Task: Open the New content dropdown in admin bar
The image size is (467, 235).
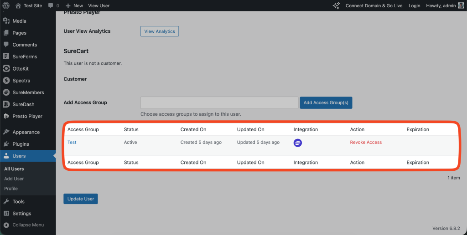Action: [x=74, y=5]
